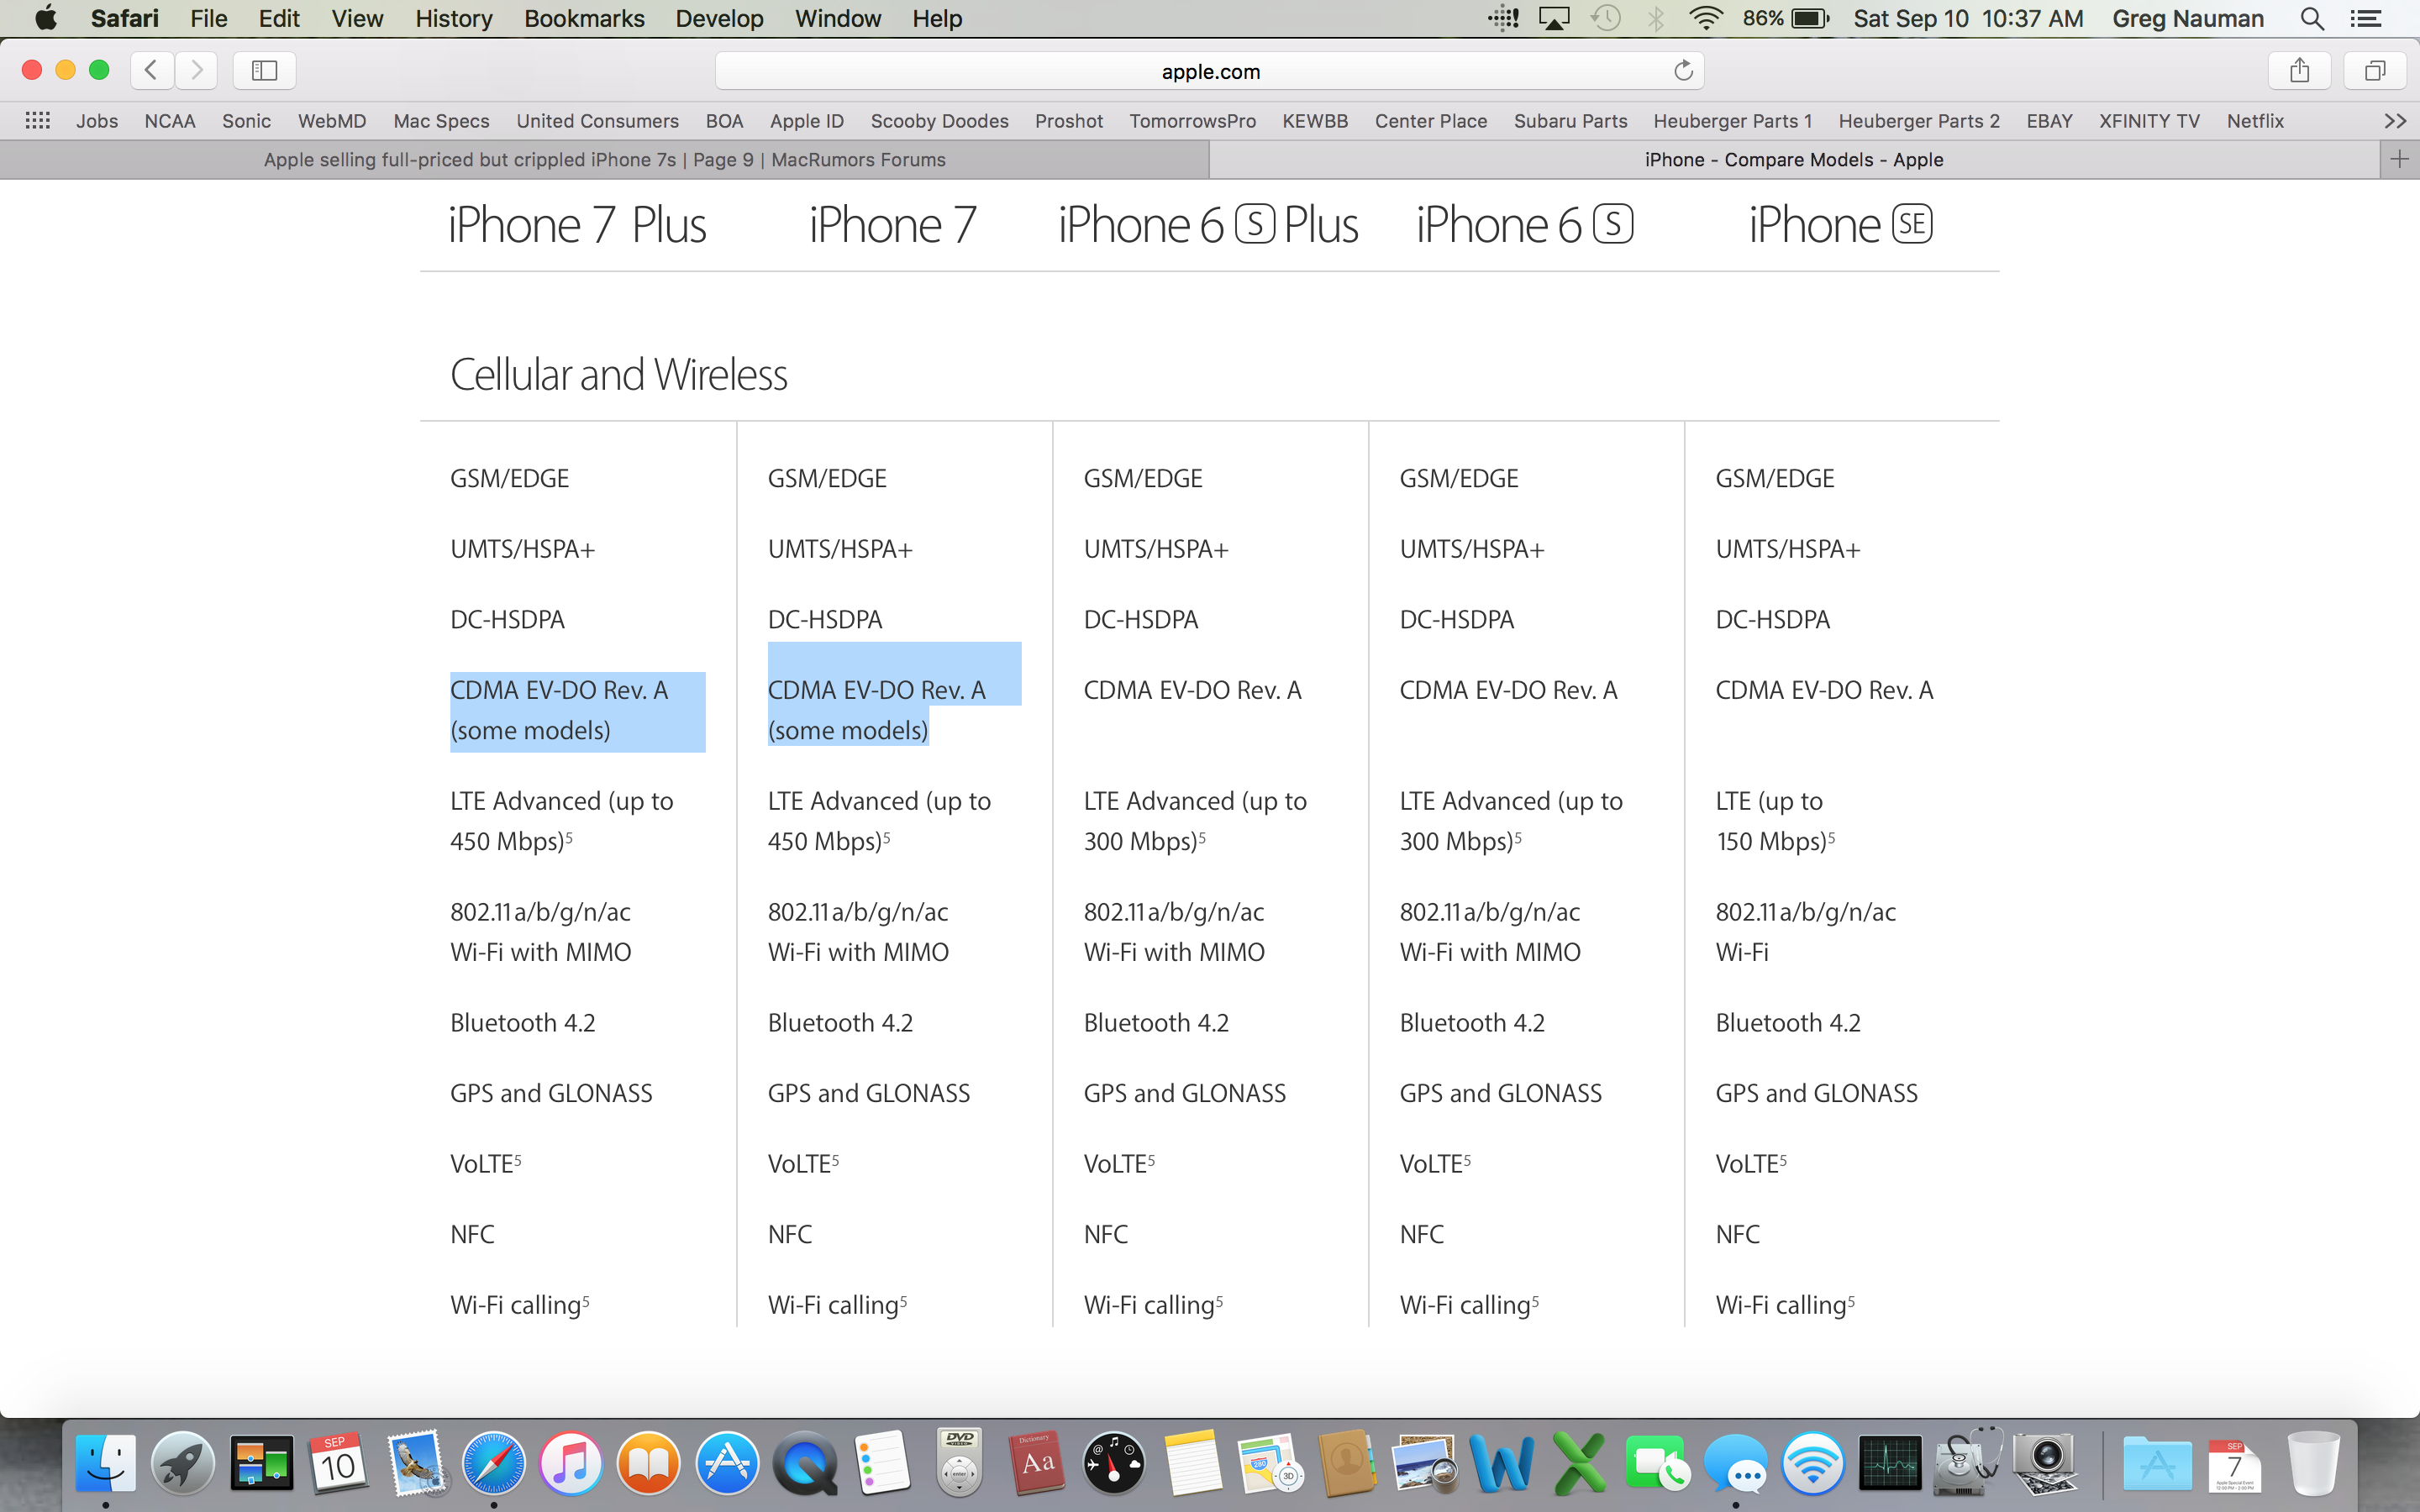The height and width of the screenshot is (1512, 2420).
Task: Open the Window menu
Action: pyautogui.click(x=837, y=18)
